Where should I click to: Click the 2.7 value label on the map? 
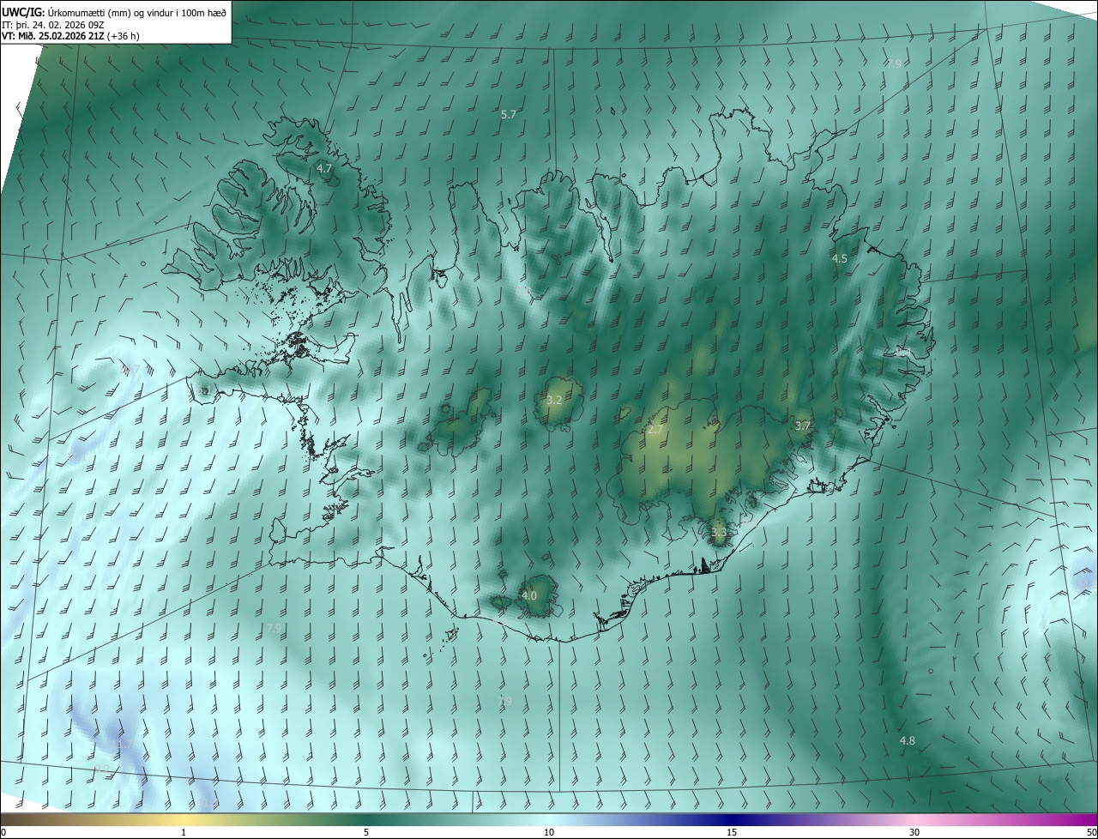655,430
